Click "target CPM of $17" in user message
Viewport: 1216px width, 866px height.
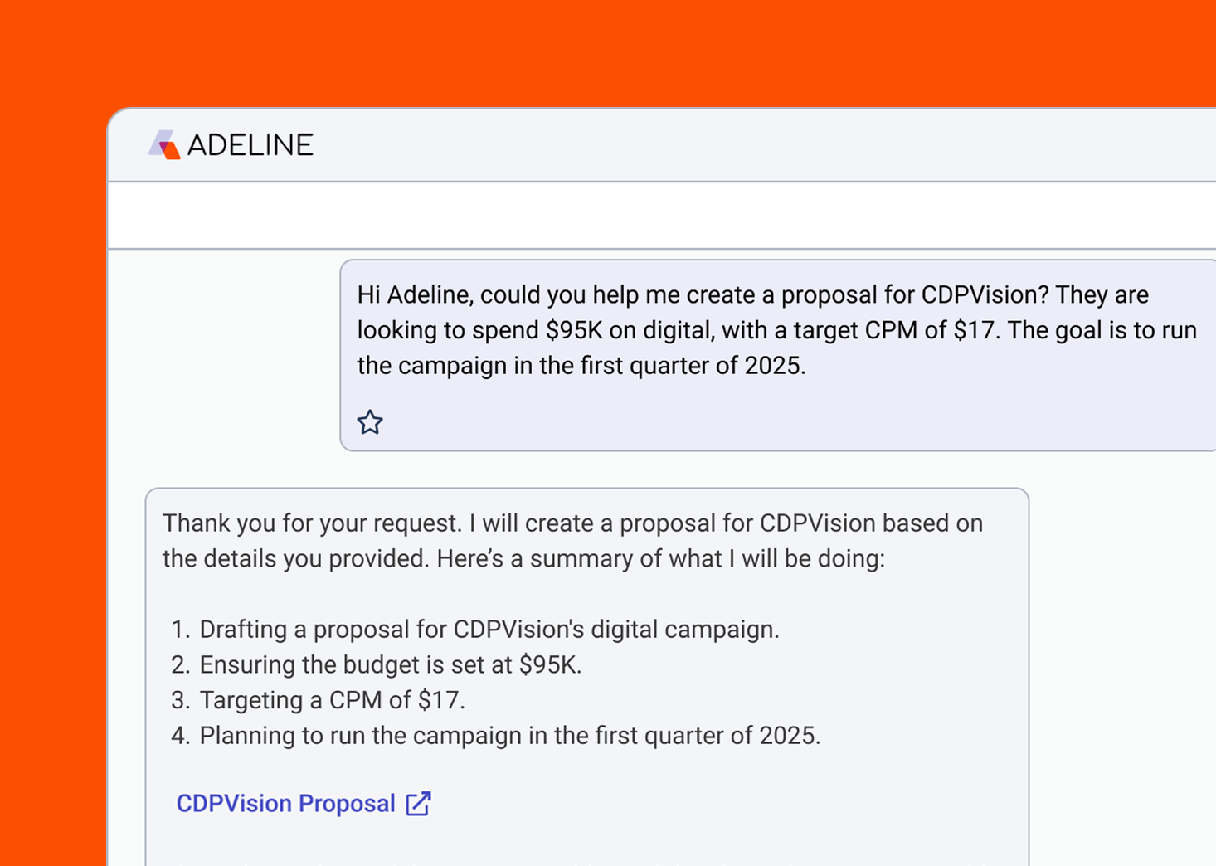pos(894,330)
